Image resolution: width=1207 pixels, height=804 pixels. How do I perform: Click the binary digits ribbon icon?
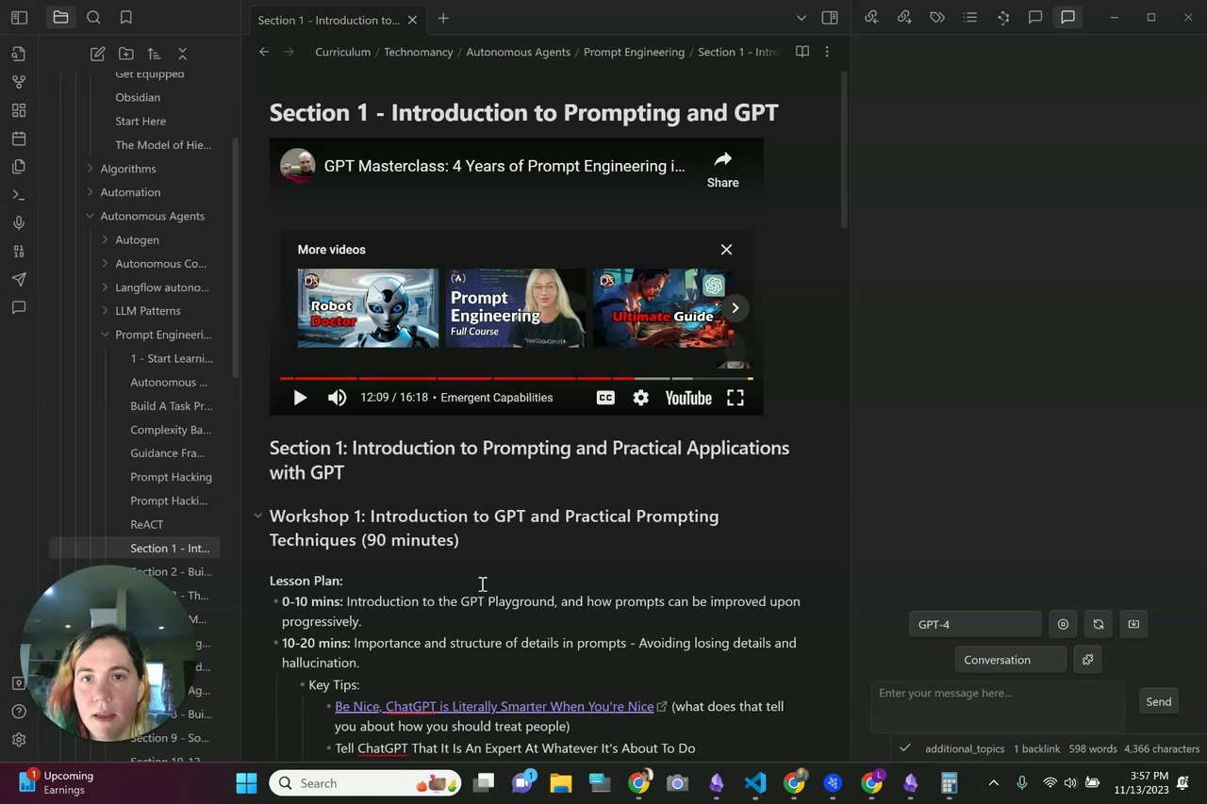point(19,252)
